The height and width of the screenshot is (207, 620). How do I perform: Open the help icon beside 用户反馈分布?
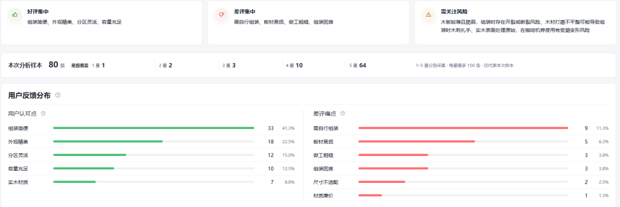58,95
